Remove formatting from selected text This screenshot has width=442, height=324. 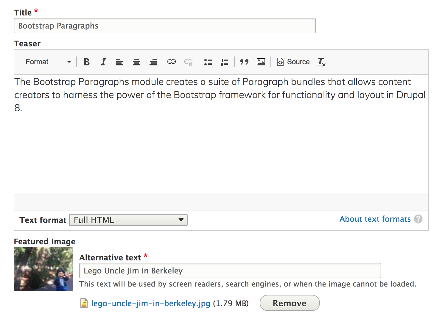coord(321,62)
